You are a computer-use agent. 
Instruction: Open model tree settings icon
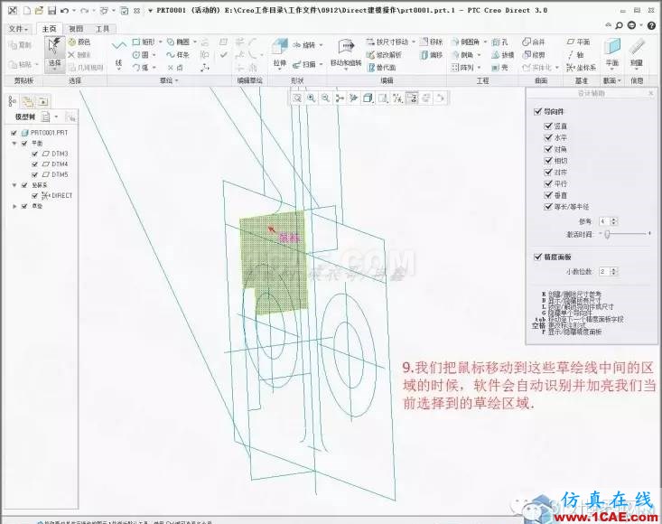tap(46, 117)
